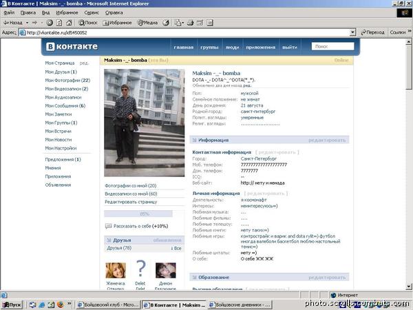The width and height of the screenshot is (413, 310).
Task: Open the Back button history dropdown arrow
Action: [27, 23]
